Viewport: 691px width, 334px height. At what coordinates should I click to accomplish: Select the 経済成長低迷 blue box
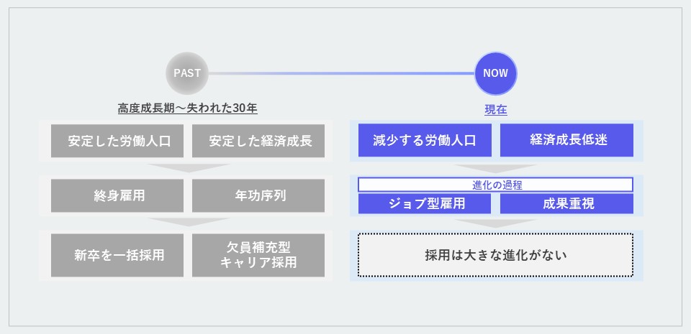click(566, 140)
